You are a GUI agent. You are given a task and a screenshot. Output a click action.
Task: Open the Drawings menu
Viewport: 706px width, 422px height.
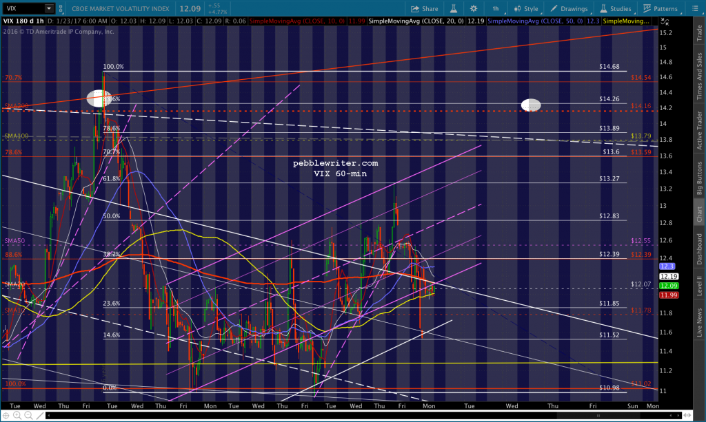569,8
